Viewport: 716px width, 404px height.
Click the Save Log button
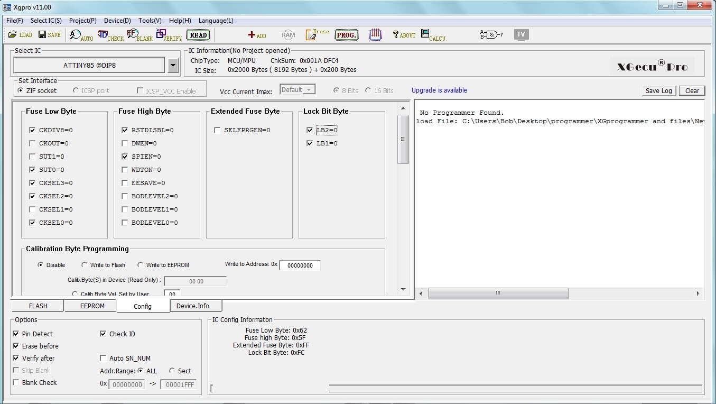658,90
